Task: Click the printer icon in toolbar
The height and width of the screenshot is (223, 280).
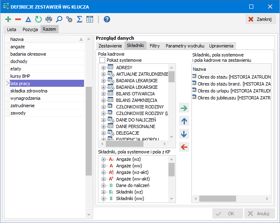Action: point(49,19)
